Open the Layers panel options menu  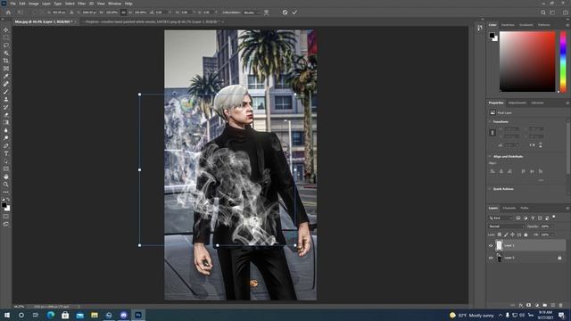tap(567, 208)
